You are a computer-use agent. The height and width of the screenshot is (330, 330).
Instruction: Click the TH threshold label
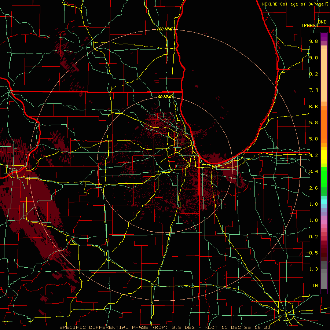click(x=315, y=286)
